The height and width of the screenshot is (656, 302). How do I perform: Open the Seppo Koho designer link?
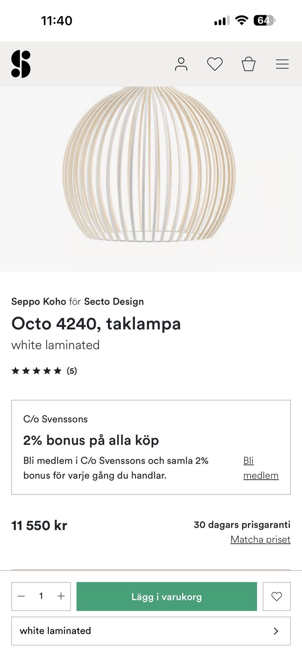(39, 302)
